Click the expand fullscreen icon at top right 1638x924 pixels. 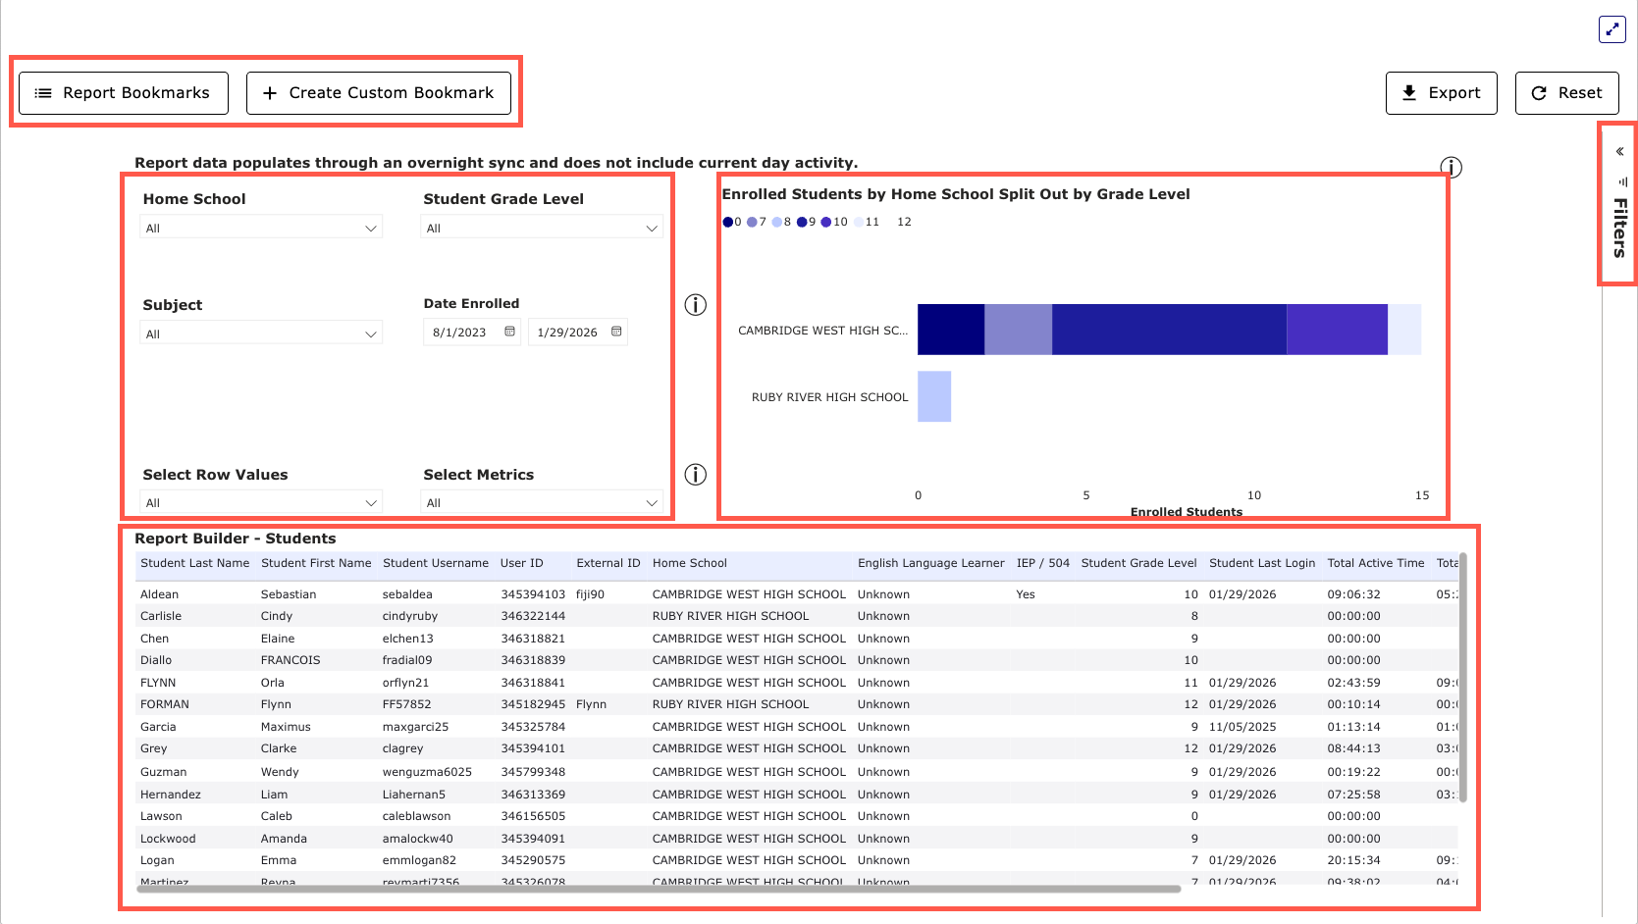(x=1612, y=29)
